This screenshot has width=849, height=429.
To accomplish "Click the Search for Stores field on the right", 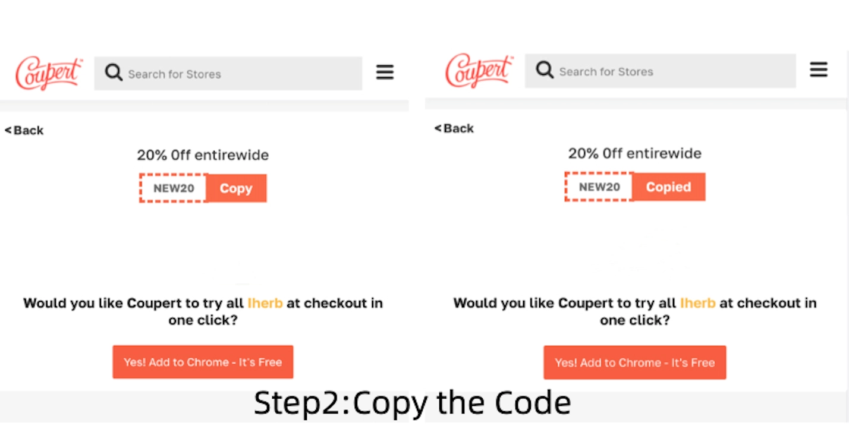I will [x=660, y=71].
